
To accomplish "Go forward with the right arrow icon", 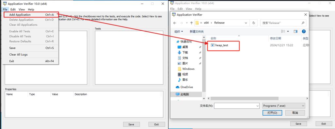I will pos(181,23).
